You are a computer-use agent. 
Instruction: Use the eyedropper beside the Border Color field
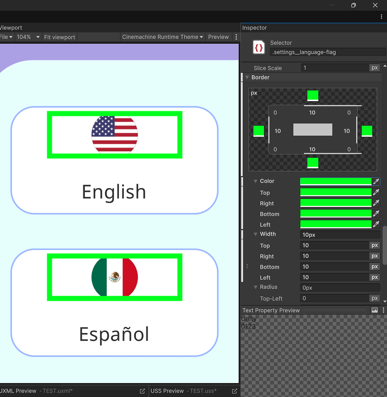pos(376,181)
